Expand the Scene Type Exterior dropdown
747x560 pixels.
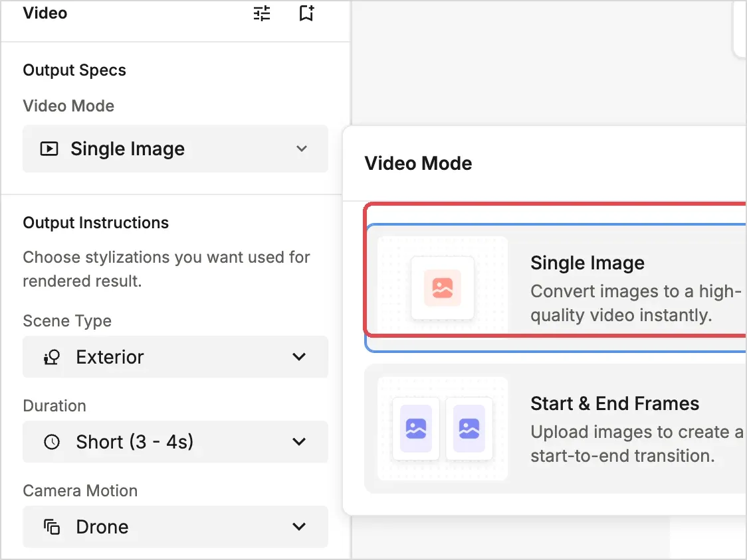175,357
